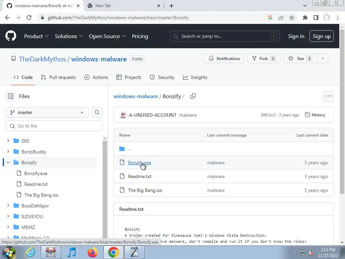Open the History link
345x259 pixels.
pos(315,115)
